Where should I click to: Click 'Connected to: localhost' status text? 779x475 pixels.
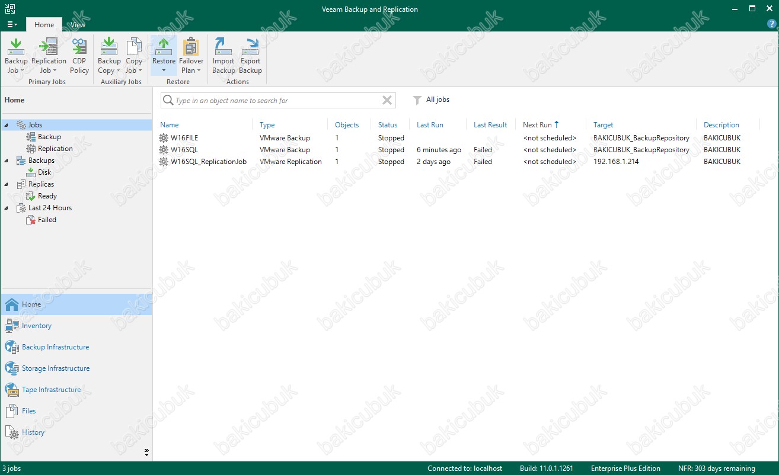(x=465, y=468)
